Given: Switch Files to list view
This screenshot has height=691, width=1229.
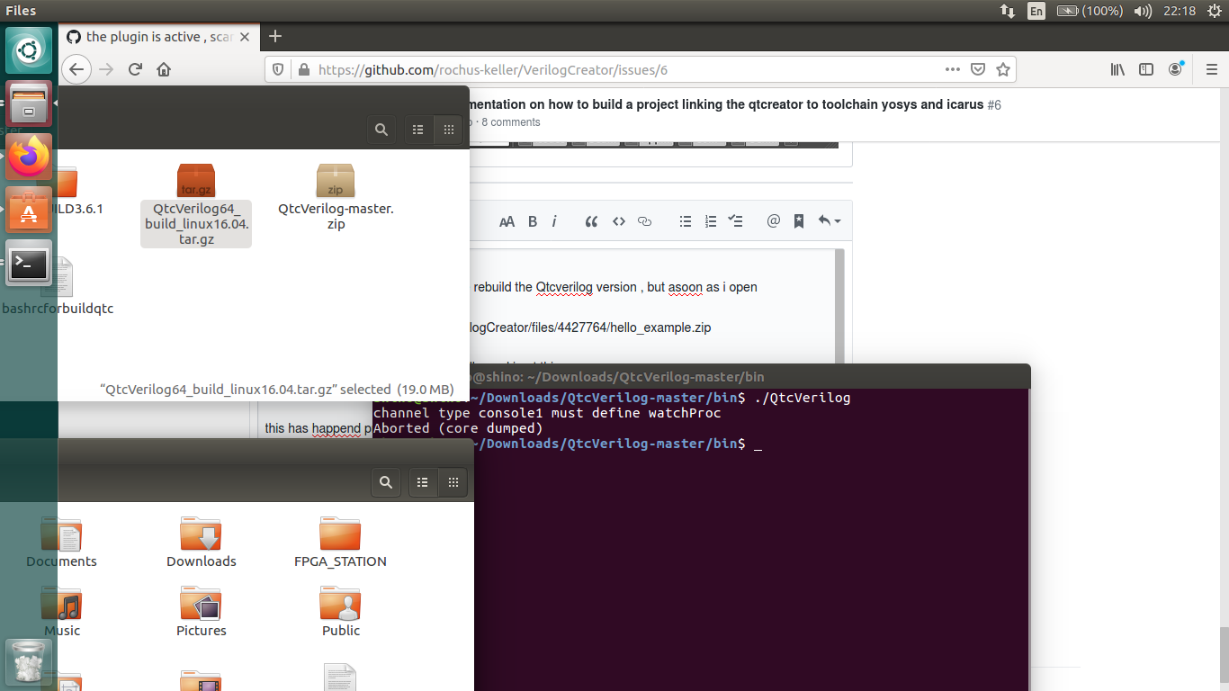Looking at the screenshot, I should click(417, 129).
